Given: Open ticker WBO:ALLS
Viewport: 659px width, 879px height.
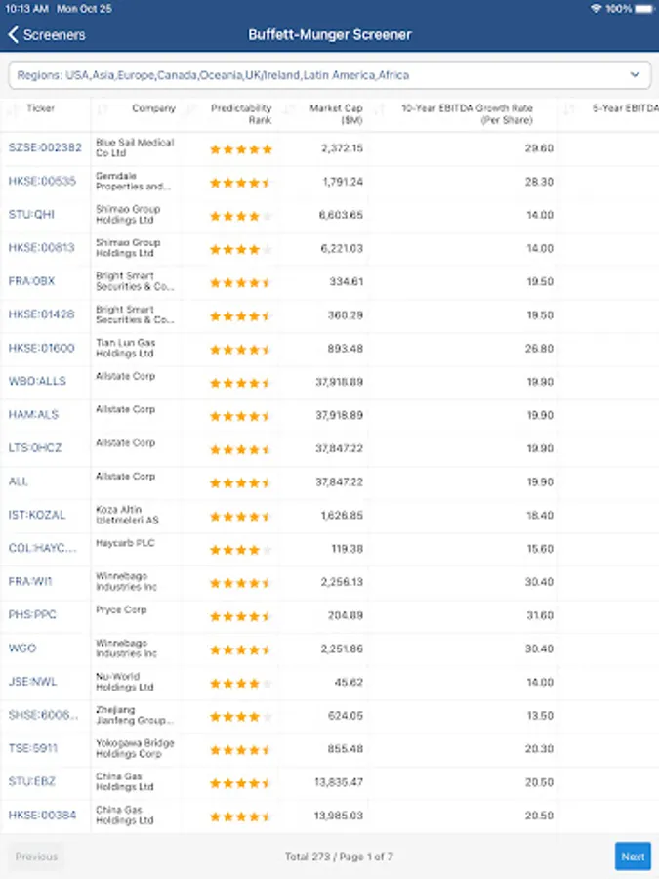Looking at the screenshot, I should pos(37,381).
